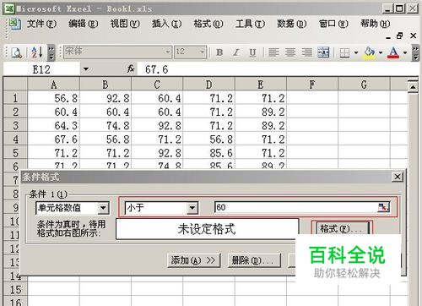Open the font color dropdown arrow
422x306 pixels.
coord(405,52)
